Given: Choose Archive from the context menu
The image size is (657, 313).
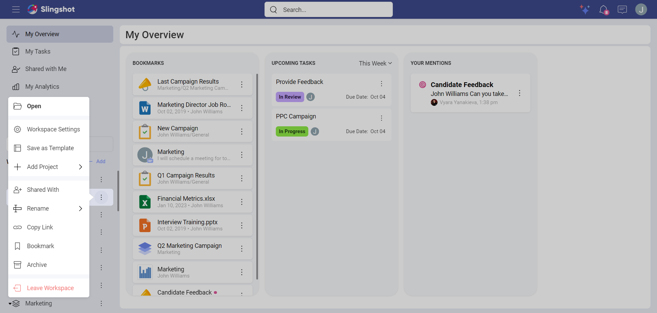Looking at the screenshot, I should [x=49, y=265].
